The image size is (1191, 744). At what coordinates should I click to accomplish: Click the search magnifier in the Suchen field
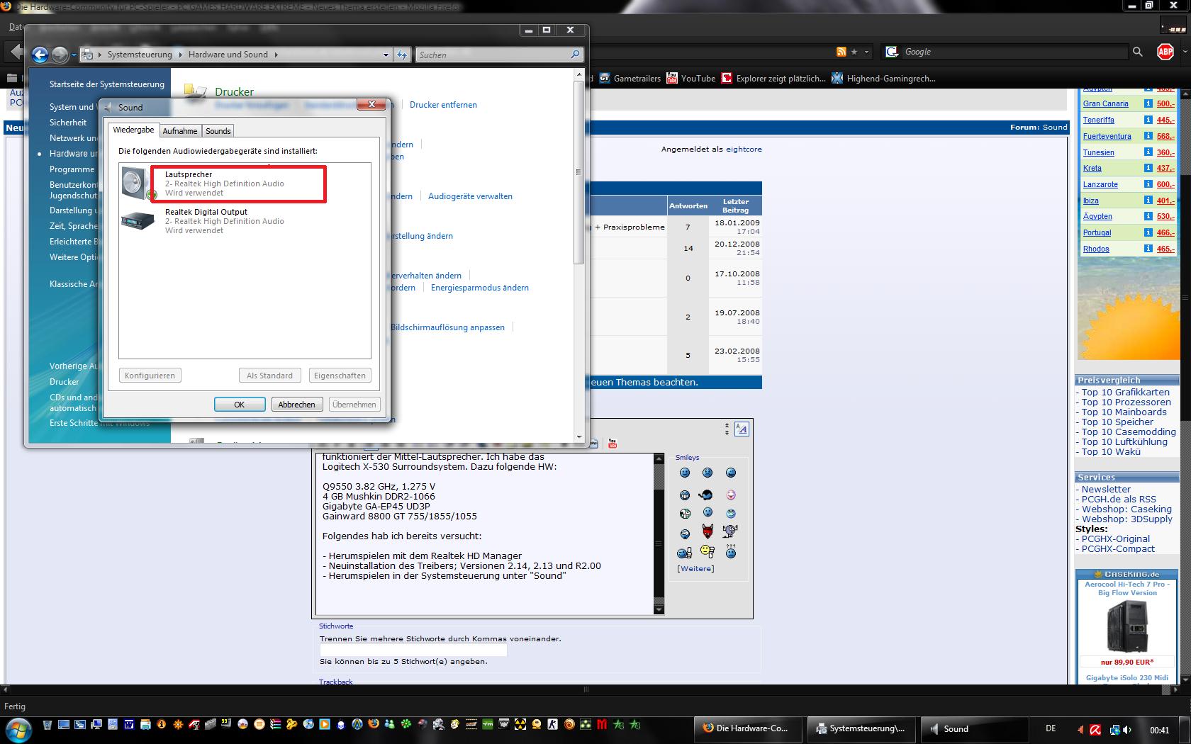(x=575, y=54)
